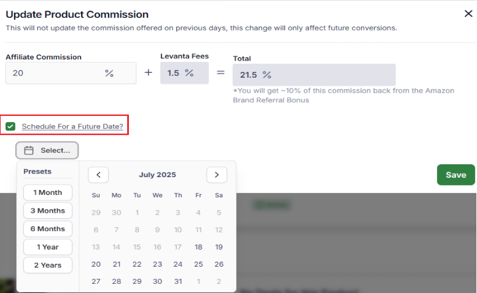477x293 pixels.
Task: Save the commission changes
Action: [x=456, y=175]
